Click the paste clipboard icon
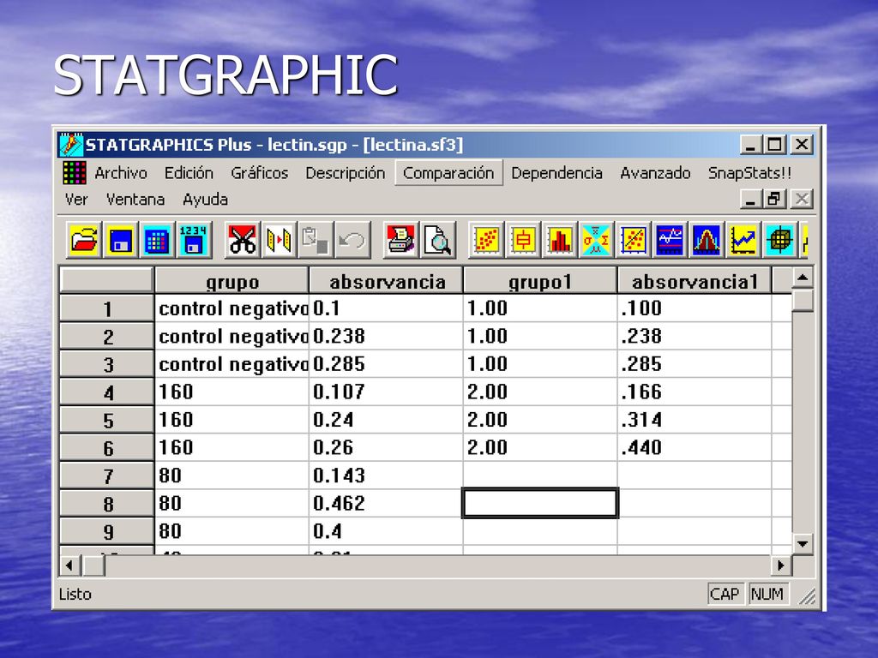Screen dimensions: 878x658 click(315, 240)
